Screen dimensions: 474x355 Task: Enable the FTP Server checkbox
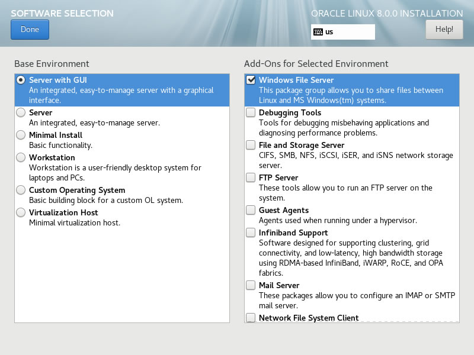click(251, 177)
